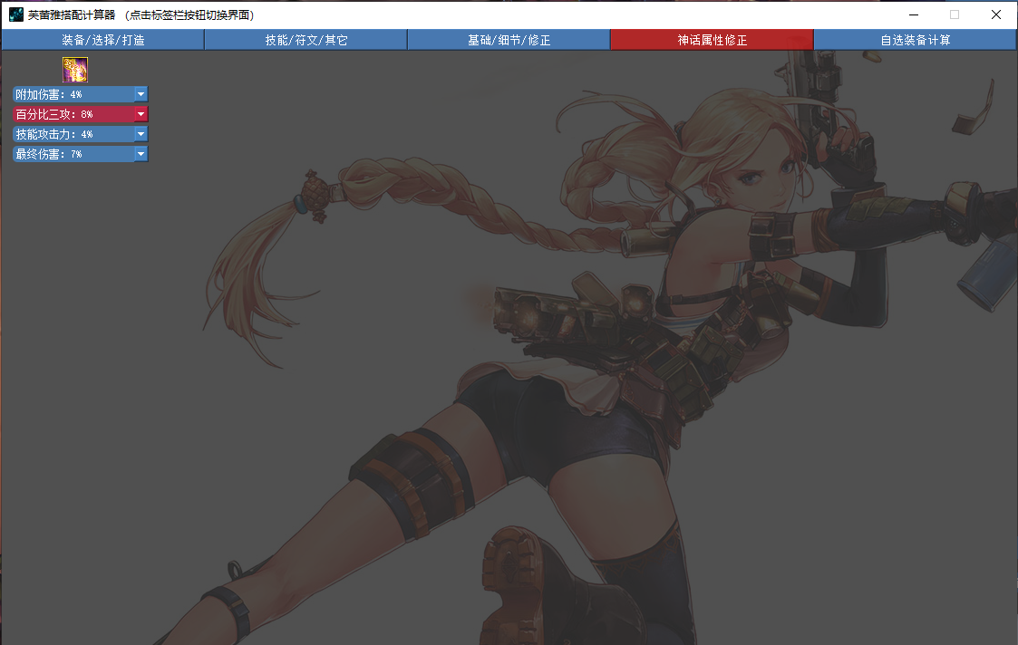Minimize the 芙蕾雅搭配计算器 window

tap(914, 14)
